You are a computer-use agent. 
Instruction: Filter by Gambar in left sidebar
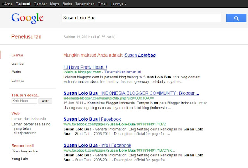(x=18, y=64)
